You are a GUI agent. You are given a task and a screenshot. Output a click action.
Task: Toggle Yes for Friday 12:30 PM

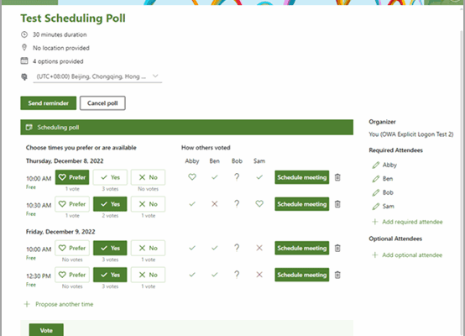click(x=110, y=275)
